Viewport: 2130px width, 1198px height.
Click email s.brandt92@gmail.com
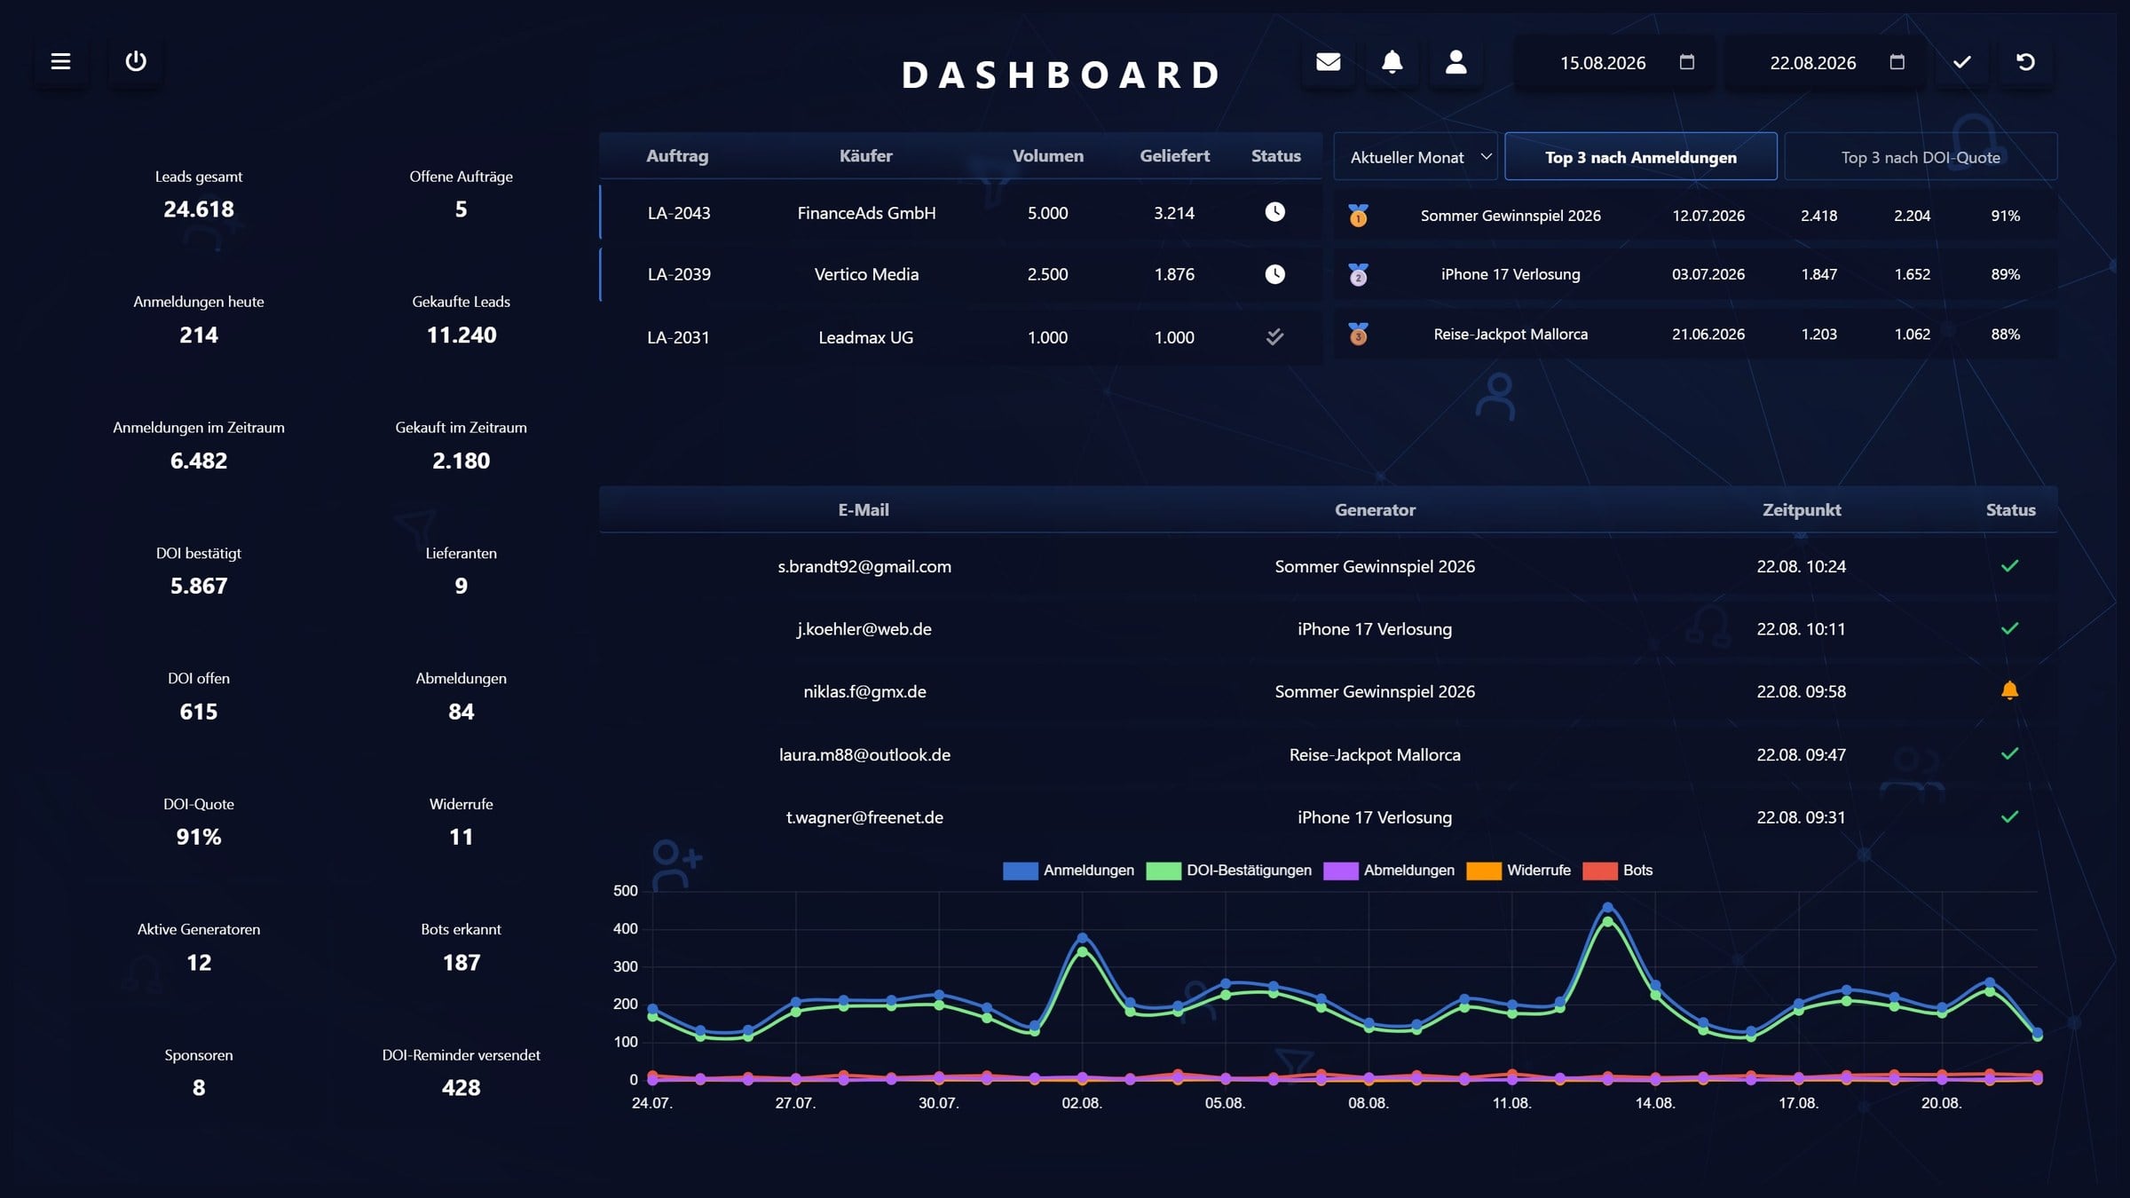coord(864,566)
